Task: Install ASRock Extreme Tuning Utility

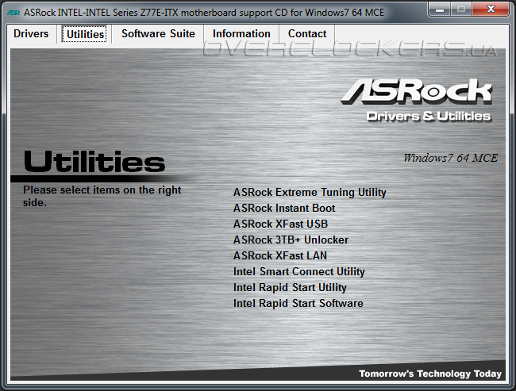Action: coord(310,193)
